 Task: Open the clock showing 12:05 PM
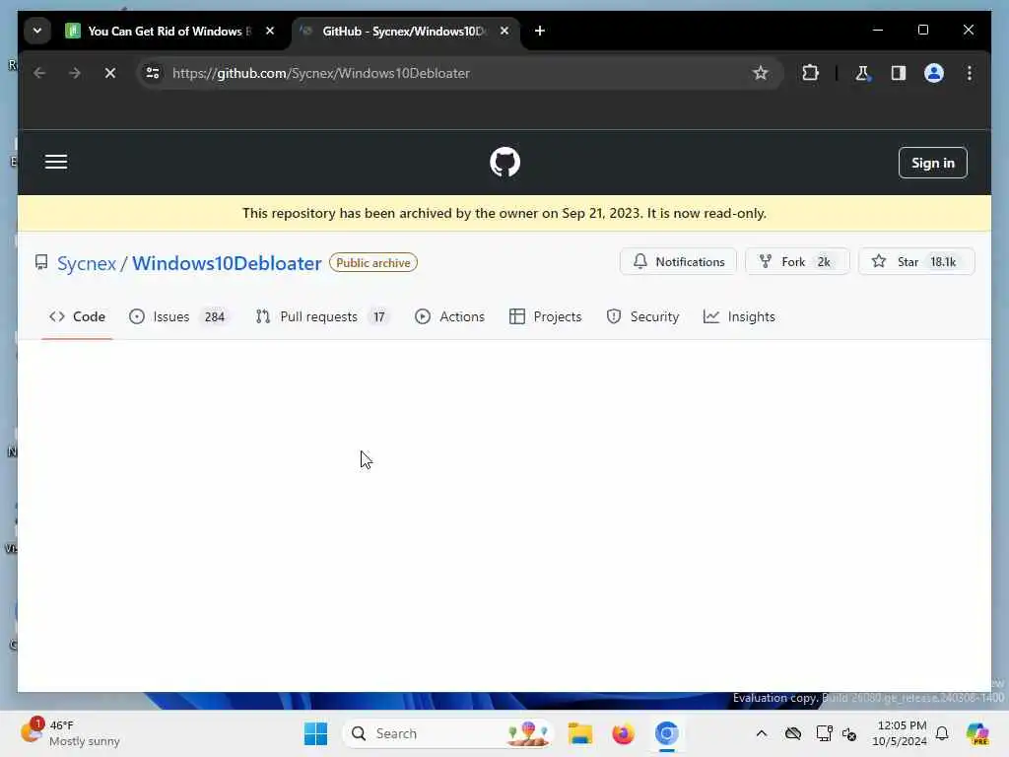tap(899, 733)
